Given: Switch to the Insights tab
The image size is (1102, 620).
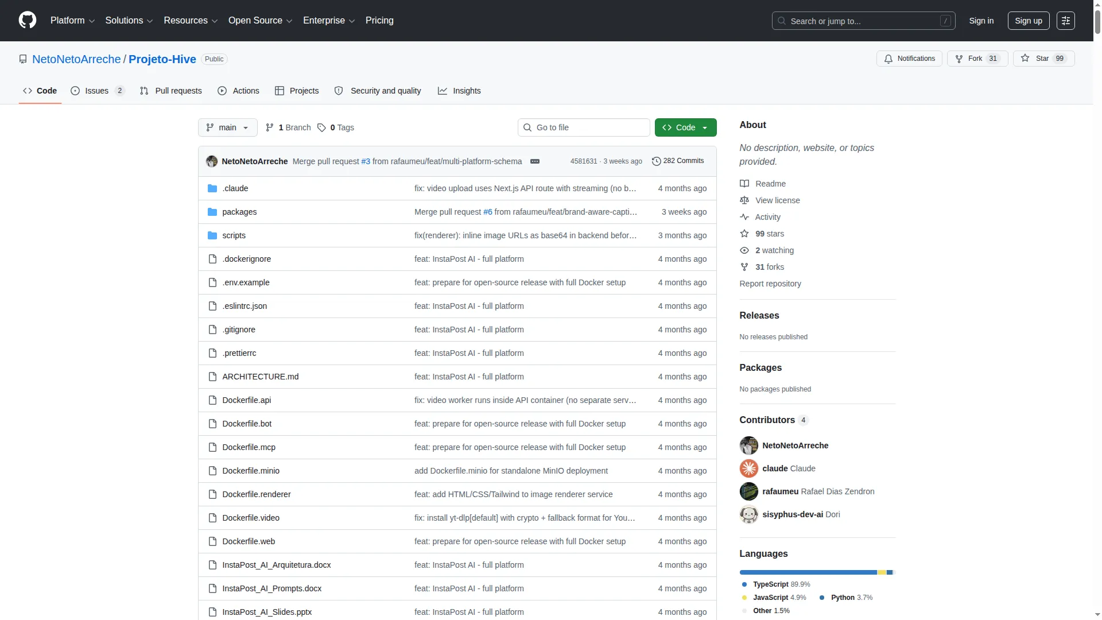Looking at the screenshot, I should (459, 91).
